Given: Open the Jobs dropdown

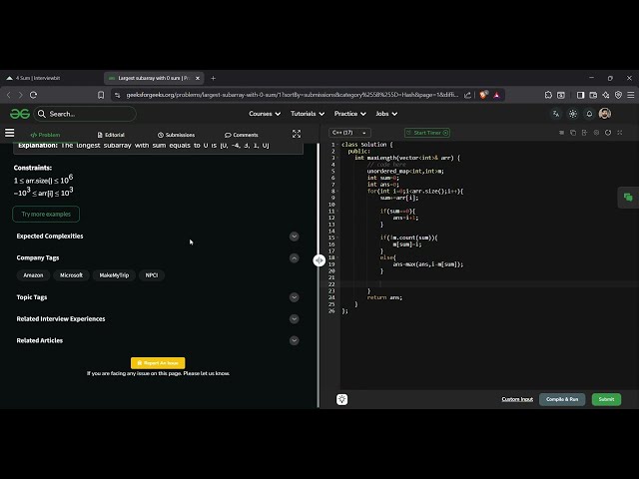Looking at the screenshot, I should [386, 114].
